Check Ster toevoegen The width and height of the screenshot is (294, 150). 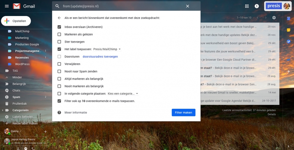(x=59, y=42)
